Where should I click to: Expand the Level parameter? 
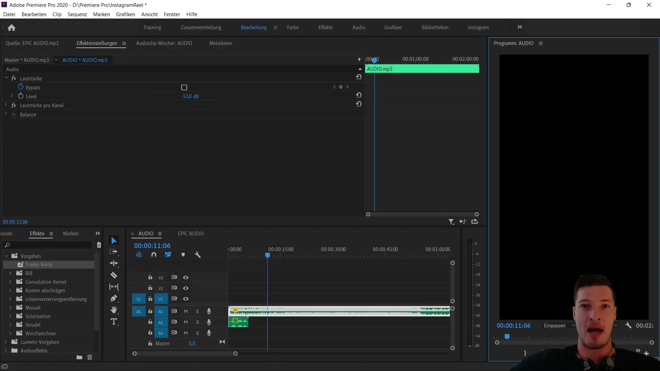[x=12, y=96]
